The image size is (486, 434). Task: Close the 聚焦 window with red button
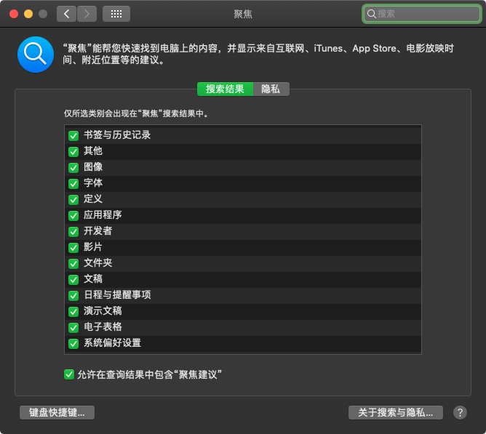point(14,14)
